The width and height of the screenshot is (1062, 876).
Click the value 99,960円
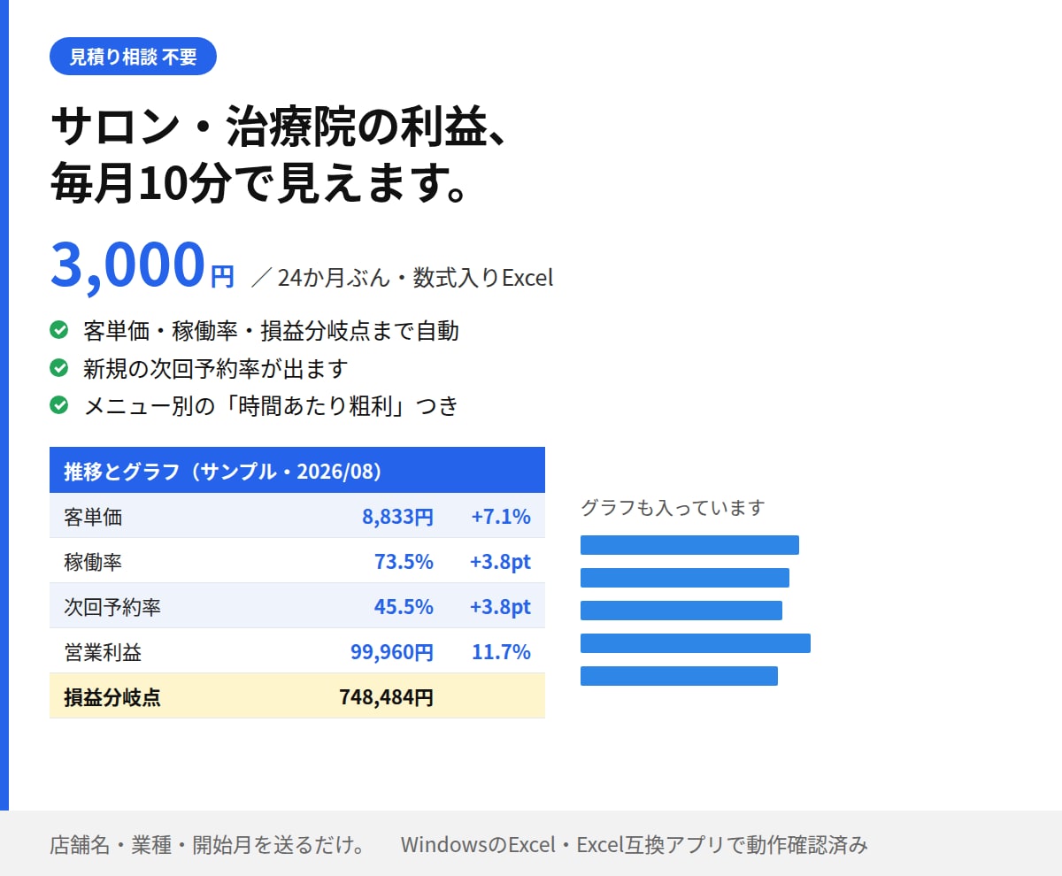coord(392,652)
